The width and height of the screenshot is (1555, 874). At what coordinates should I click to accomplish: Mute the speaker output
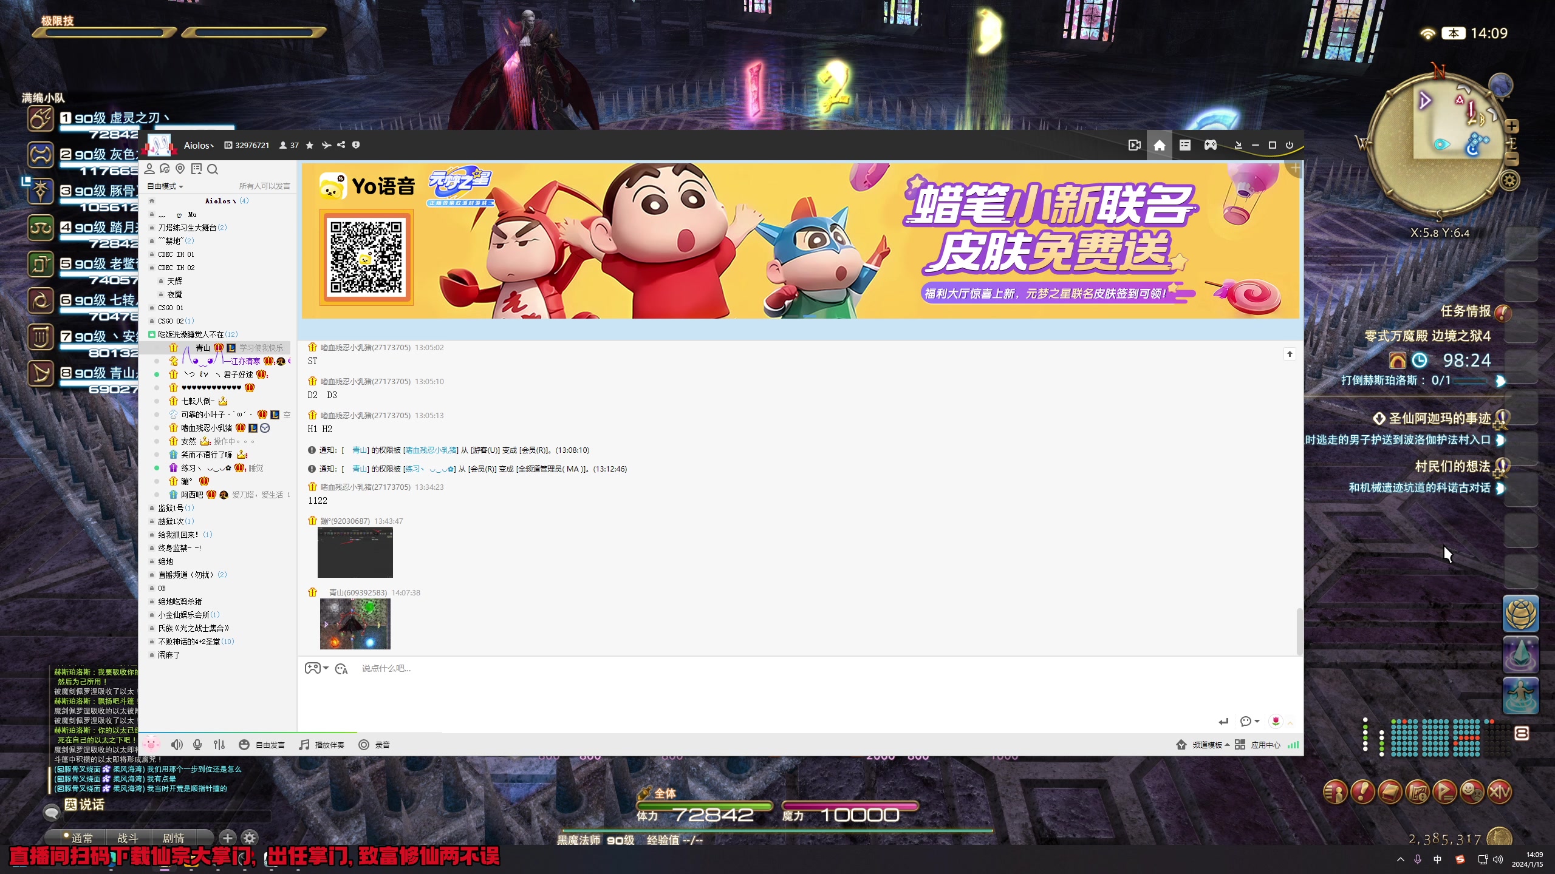(177, 745)
